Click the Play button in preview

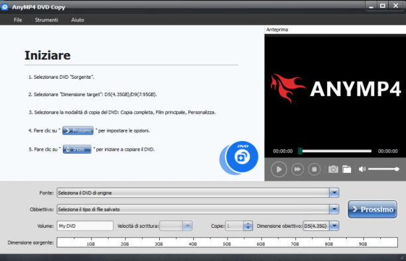pos(279,170)
